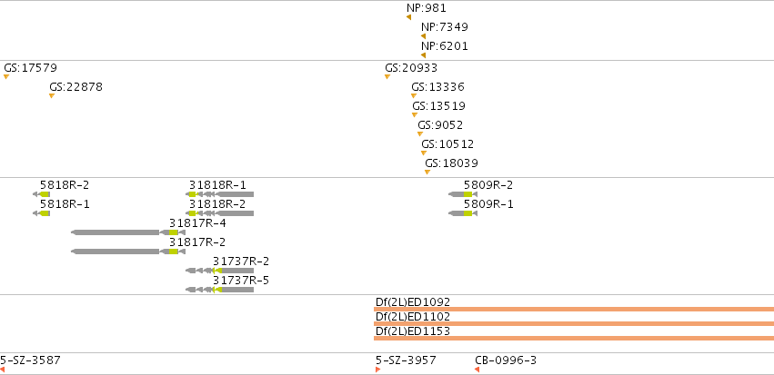The height and width of the screenshot is (375, 774).
Task: Select the 31737R-5 transcript glyph
Action: pos(220,290)
